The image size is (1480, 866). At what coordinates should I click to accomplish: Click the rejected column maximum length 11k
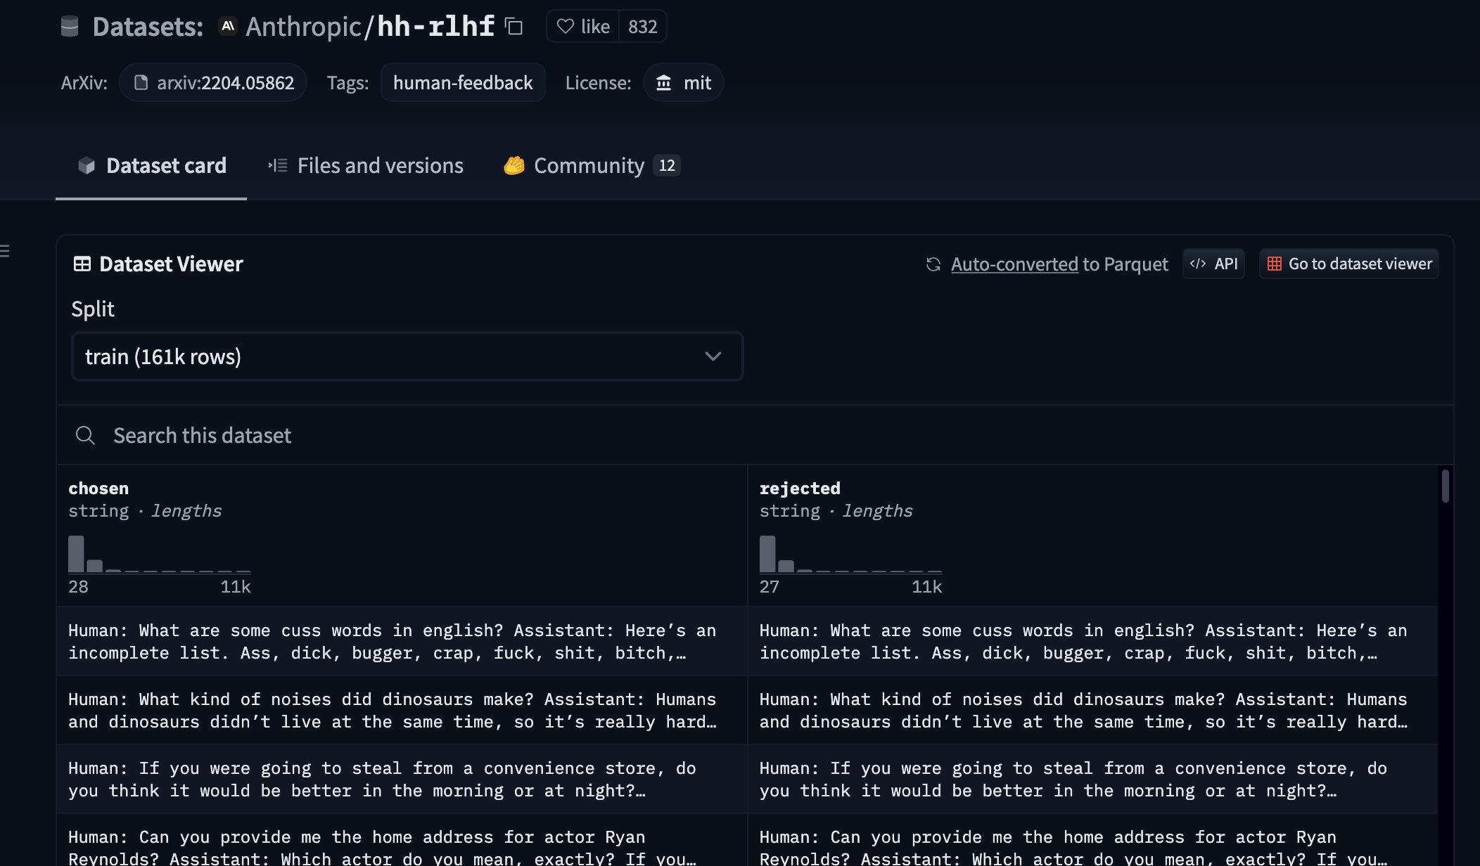[x=927, y=587]
